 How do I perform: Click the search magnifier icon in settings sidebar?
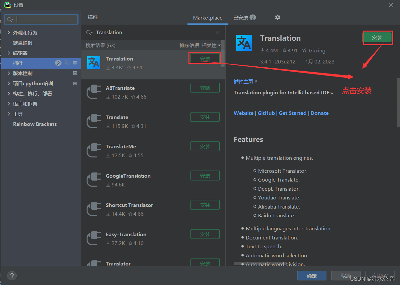point(10,20)
